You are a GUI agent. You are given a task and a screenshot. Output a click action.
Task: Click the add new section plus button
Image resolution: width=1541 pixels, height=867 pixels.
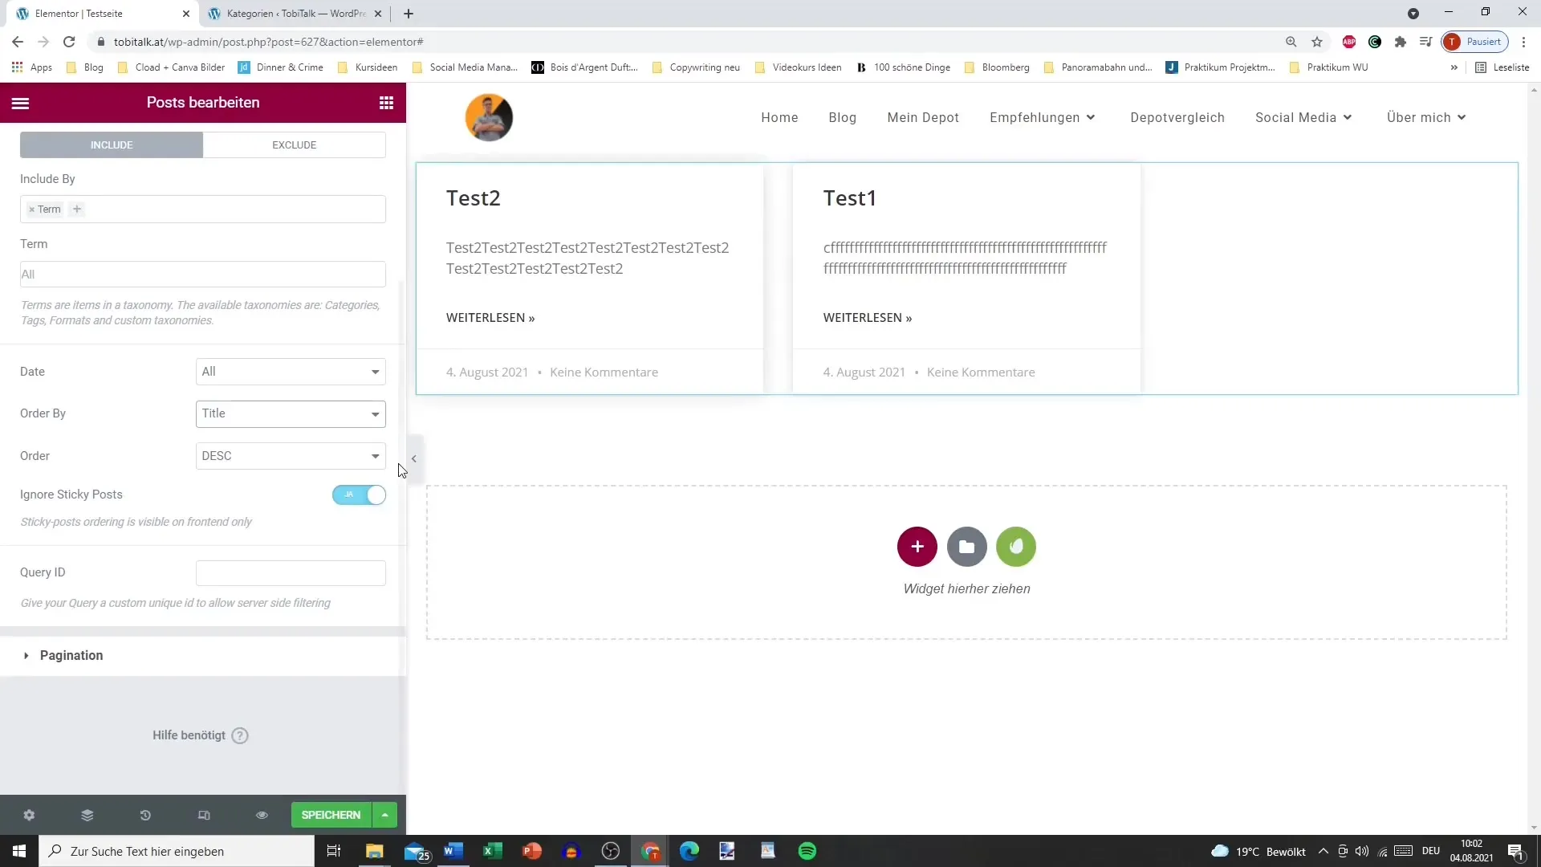pos(917,547)
